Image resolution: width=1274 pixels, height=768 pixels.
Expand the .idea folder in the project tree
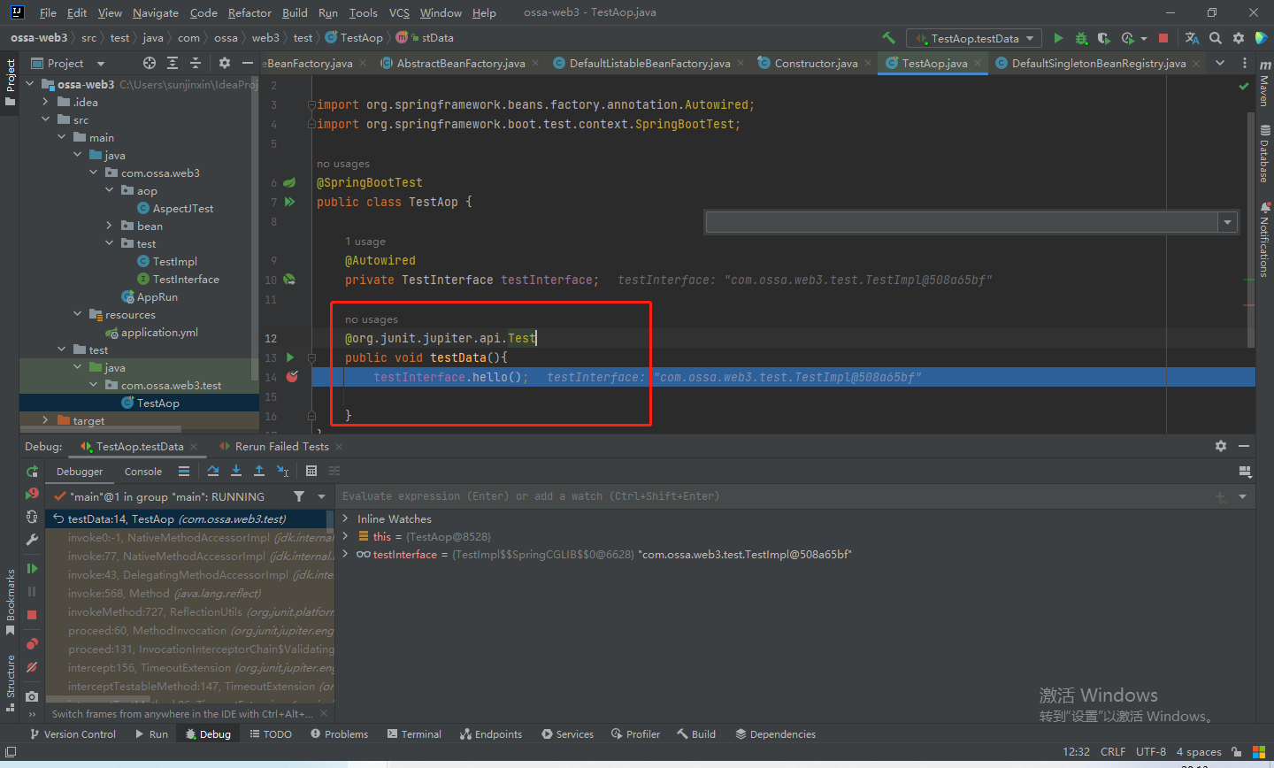(x=46, y=102)
